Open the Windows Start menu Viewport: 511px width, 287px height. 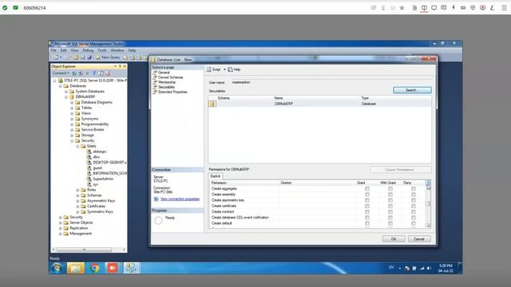(x=57, y=268)
